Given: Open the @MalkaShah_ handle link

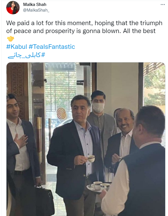Looking at the screenshot, I should pyautogui.click(x=36, y=10).
